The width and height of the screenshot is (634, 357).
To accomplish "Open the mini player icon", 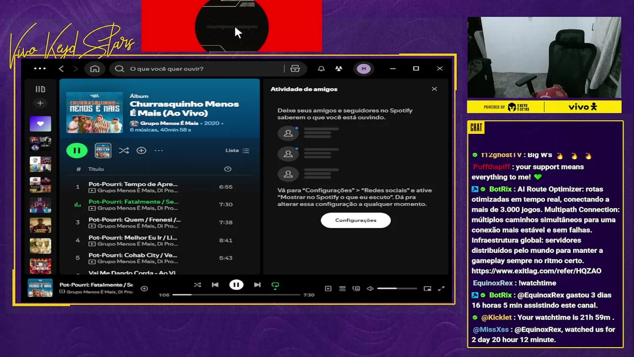I will click(x=427, y=289).
